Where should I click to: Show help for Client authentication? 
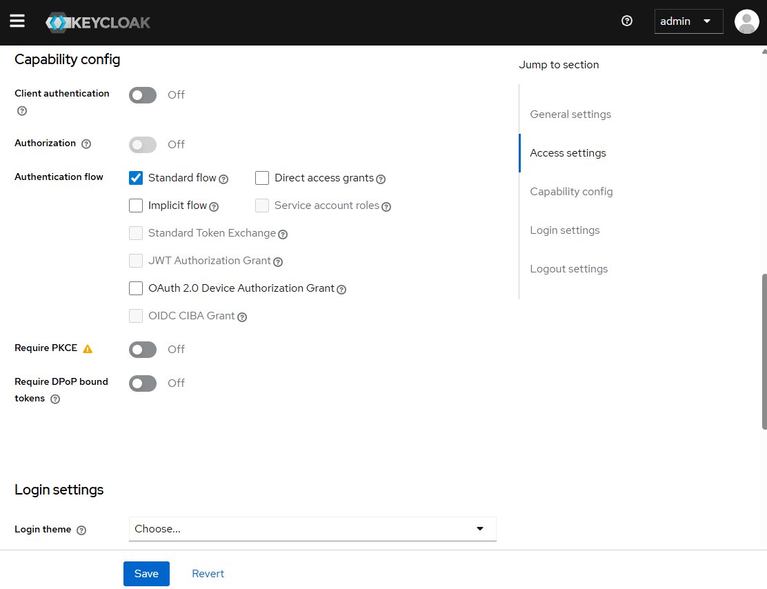coord(22,111)
